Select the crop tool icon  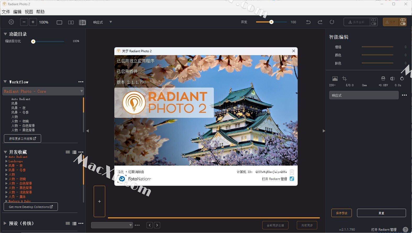coord(344,79)
